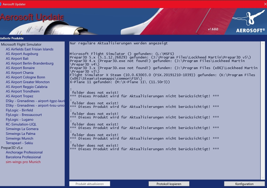Click the Aerosoft logo in the banner
This screenshot has width=267, height=188.
(x=249, y=21)
